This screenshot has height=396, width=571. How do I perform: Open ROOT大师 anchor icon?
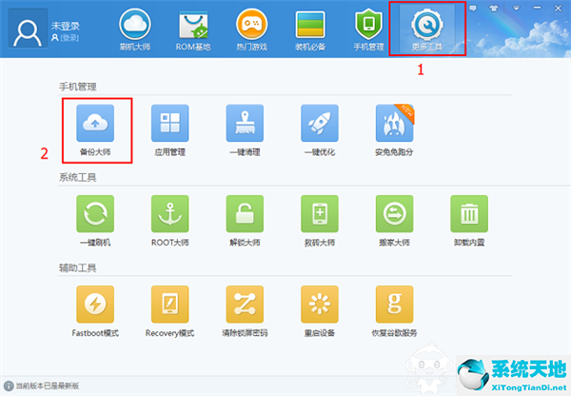[170, 221]
